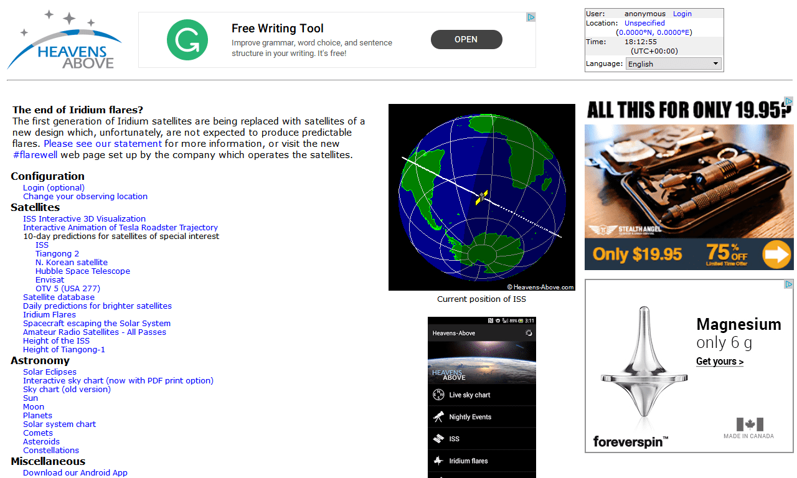Open the Language dropdown

click(674, 63)
